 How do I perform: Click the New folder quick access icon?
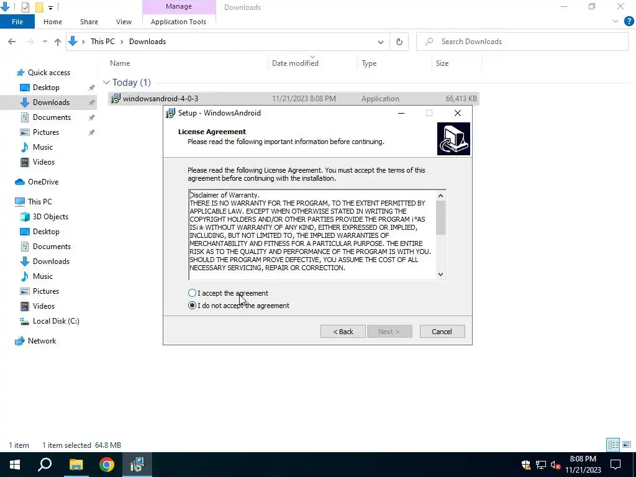39,7
